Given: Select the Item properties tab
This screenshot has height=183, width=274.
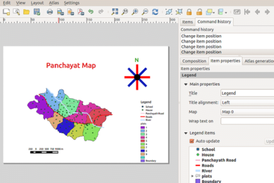Looking at the screenshot, I should 225,61.
